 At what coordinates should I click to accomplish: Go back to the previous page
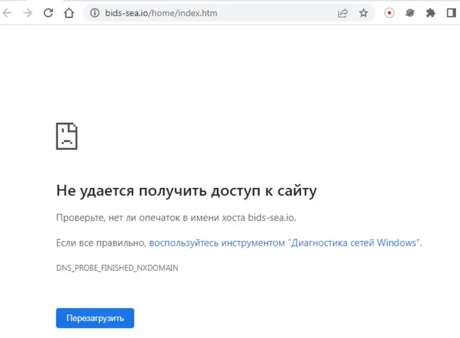pos(7,13)
